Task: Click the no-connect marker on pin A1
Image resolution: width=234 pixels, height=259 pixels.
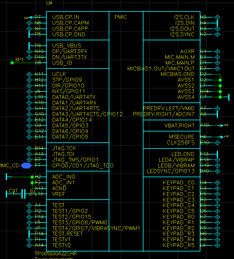Action: pyautogui.click(x=29, y=205)
